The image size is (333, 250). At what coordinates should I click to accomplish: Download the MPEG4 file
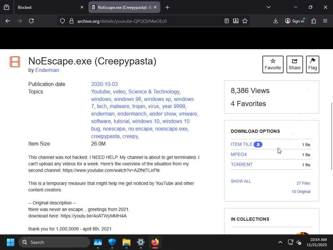tap(239, 155)
